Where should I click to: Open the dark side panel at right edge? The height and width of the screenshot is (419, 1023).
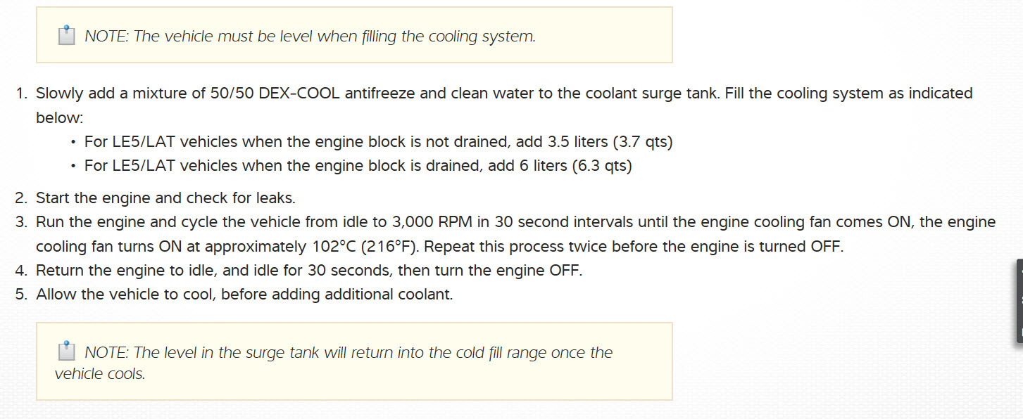point(1019,301)
